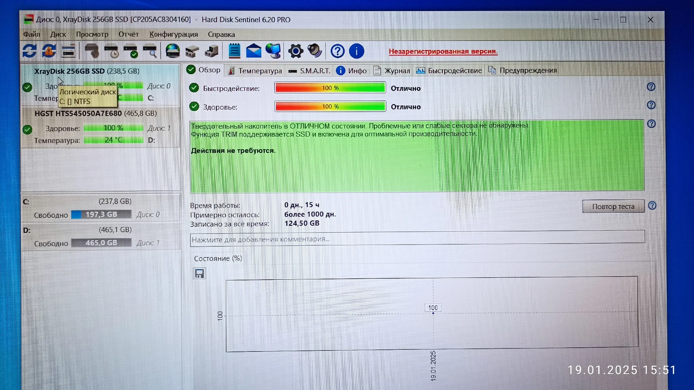Click the 'Действия не требуются.' text
The height and width of the screenshot is (390, 694).
233,151
